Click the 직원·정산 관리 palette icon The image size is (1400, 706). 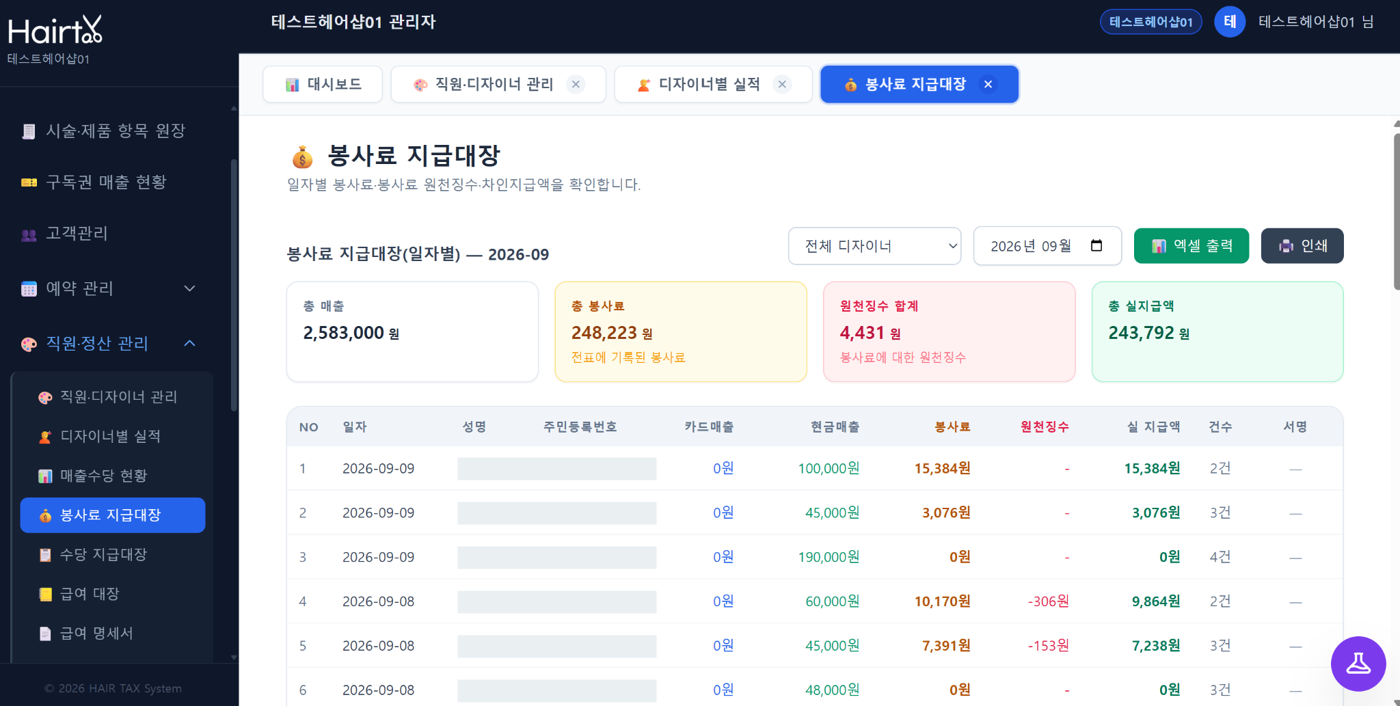[29, 344]
